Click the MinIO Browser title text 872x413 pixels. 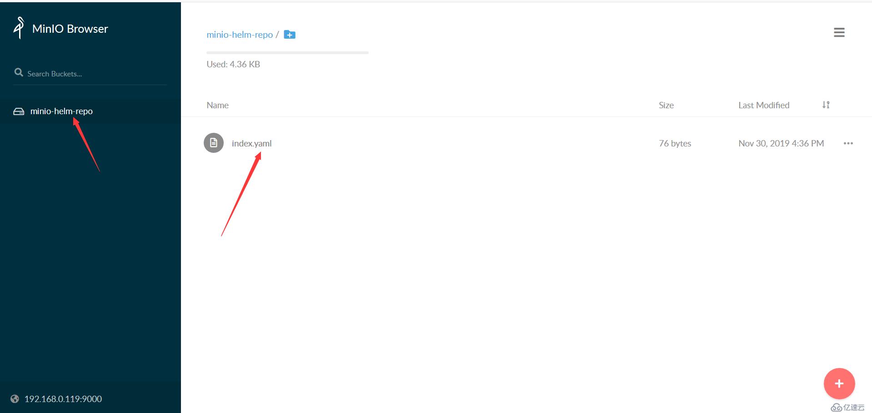[70, 29]
